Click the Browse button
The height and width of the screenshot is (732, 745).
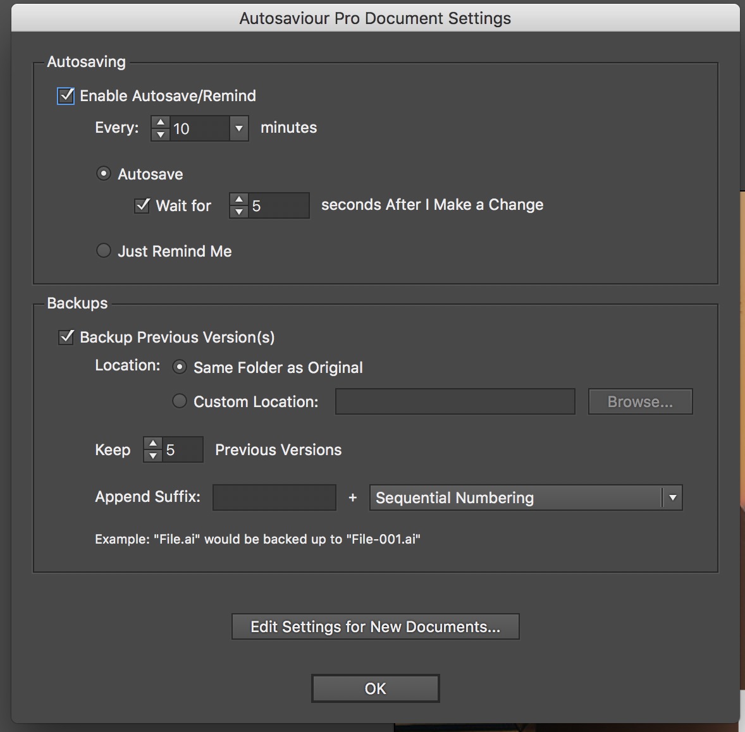click(x=640, y=402)
